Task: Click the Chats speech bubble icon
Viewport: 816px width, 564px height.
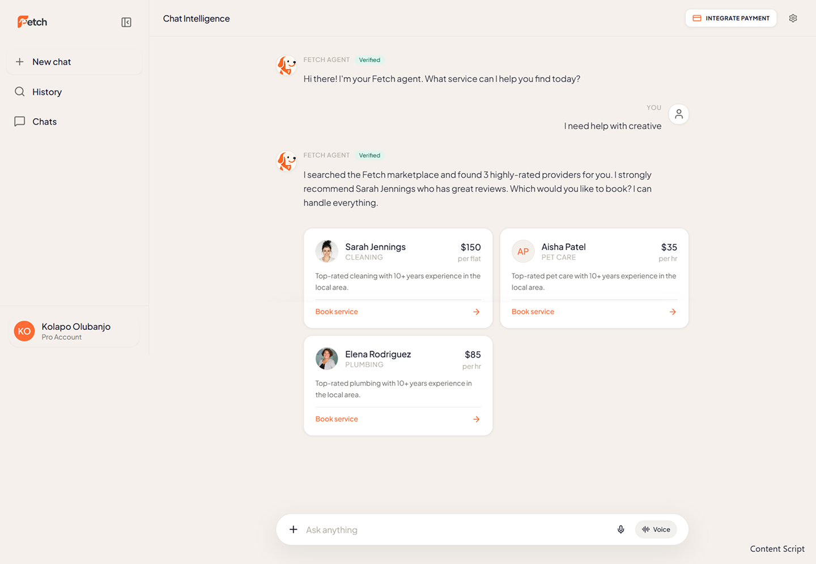Action: 20,121
